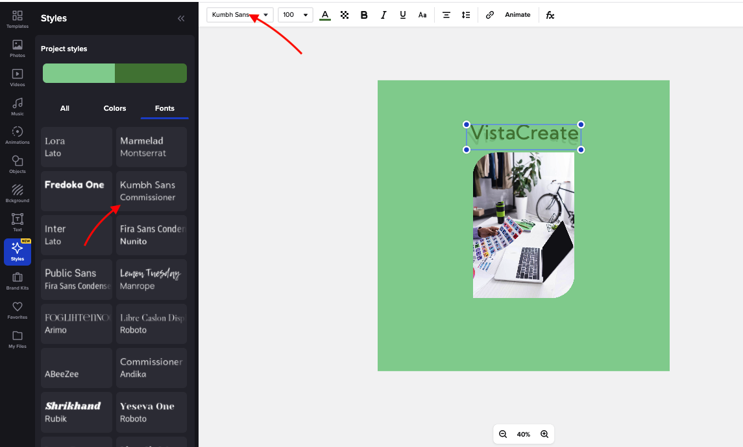Zoom out the canvas
This screenshot has width=743, height=447.
(x=504, y=434)
